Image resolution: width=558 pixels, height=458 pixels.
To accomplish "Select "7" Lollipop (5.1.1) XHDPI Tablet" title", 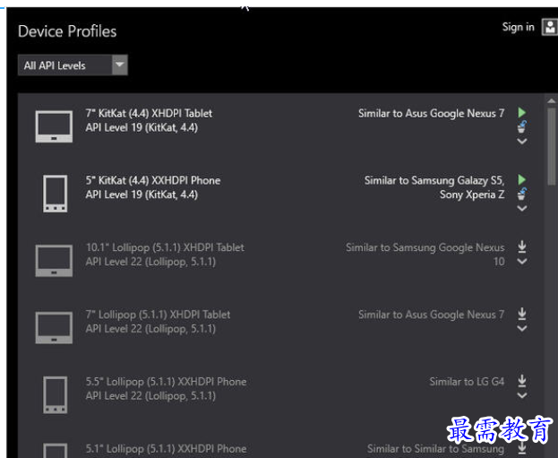I will [158, 315].
